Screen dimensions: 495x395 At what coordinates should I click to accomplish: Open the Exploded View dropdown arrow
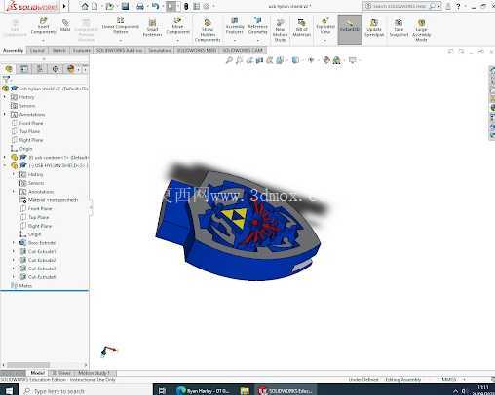[325, 40]
